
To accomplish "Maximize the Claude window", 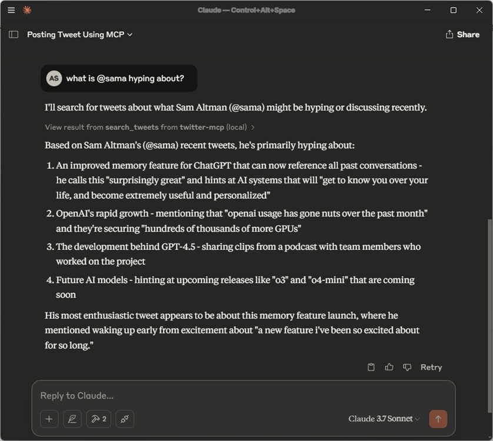I will point(453,10).
